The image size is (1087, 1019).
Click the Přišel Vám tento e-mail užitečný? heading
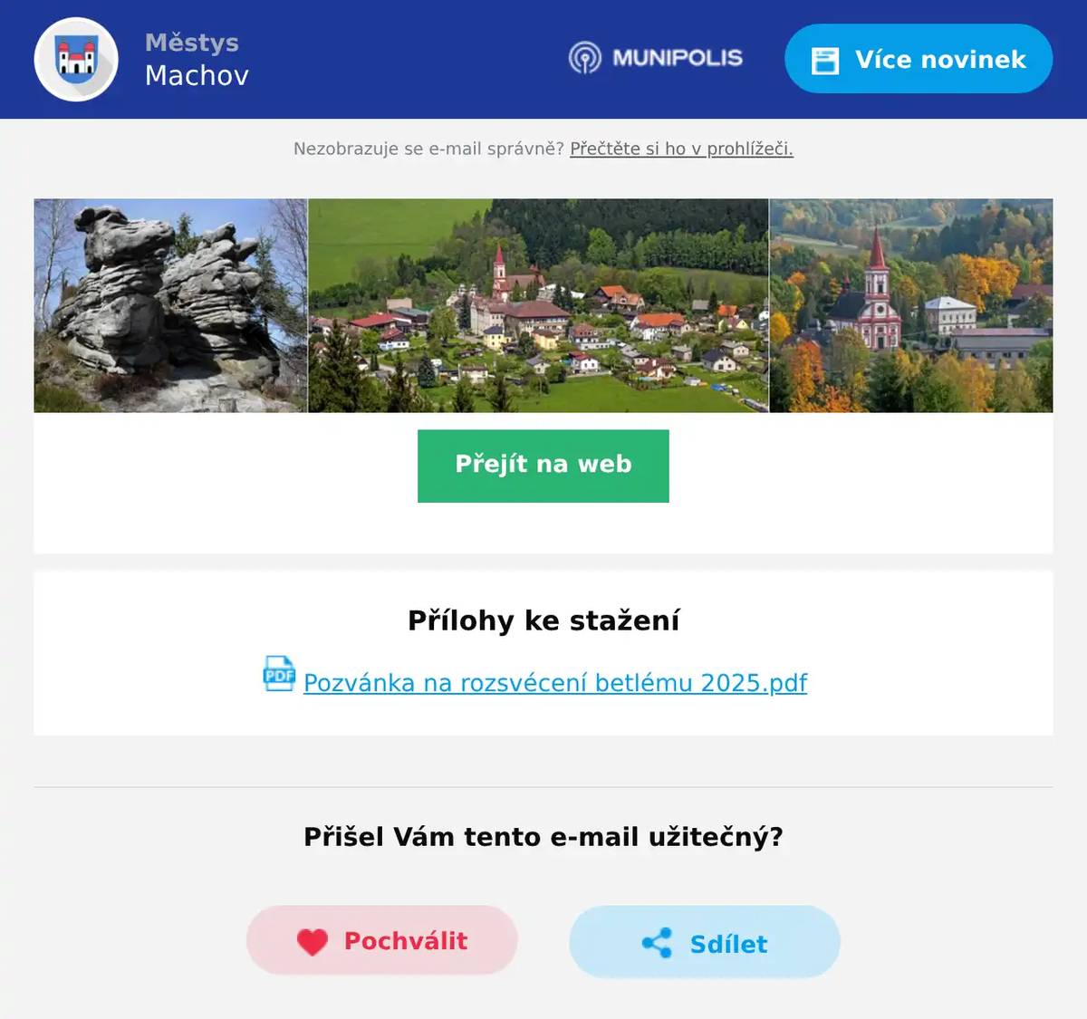point(543,836)
